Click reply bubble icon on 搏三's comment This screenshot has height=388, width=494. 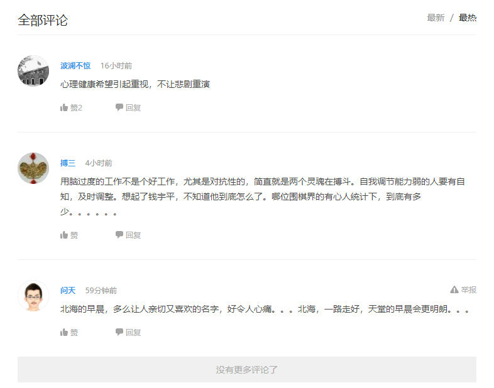(x=119, y=235)
